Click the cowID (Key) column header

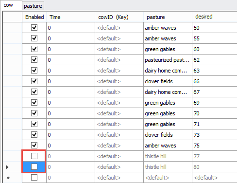click(119, 17)
